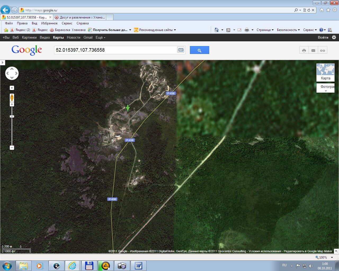This screenshot has width=339, height=271.
Task: Click the Street View pegman icon
Action: (12, 97)
